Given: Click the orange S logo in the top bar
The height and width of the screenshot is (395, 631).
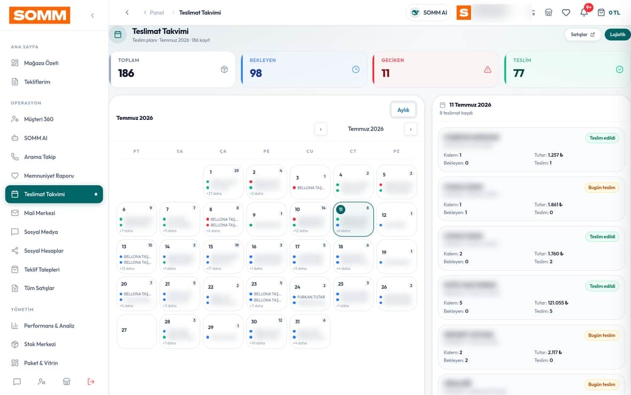Looking at the screenshot, I should coord(464,12).
